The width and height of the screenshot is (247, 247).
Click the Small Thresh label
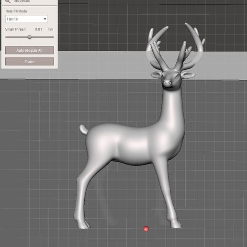pyautogui.click(x=15, y=29)
